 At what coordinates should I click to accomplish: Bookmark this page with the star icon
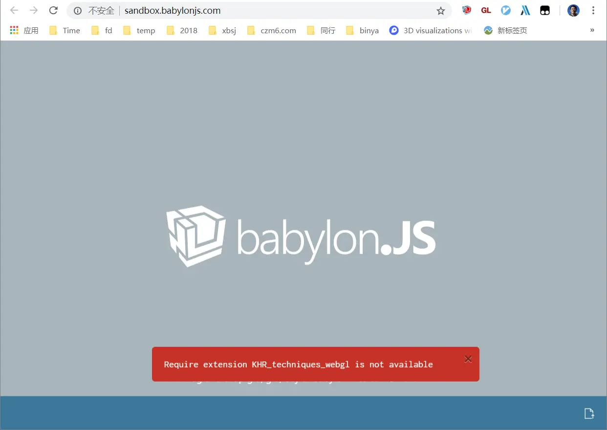pyautogui.click(x=440, y=11)
